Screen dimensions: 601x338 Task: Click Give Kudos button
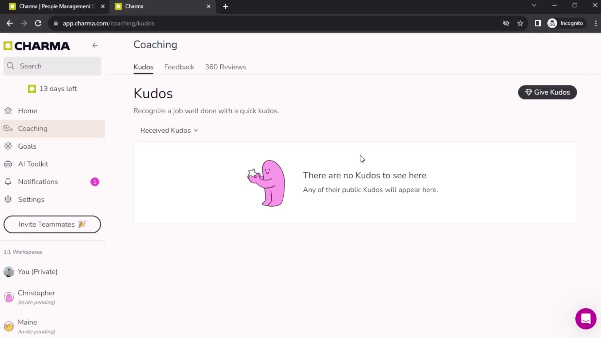point(547,92)
